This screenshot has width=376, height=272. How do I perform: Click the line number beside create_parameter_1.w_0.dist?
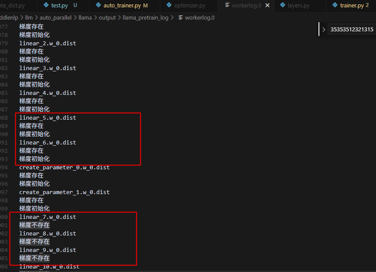pos(4,192)
